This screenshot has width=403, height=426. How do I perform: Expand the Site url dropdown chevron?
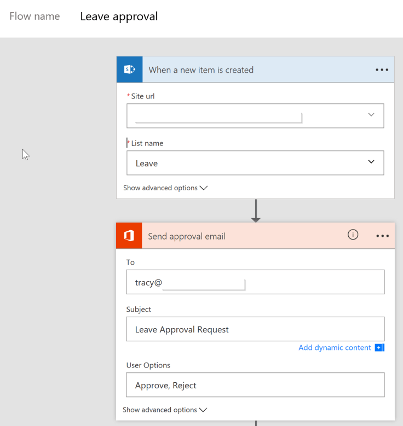click(x=371, y=115)
